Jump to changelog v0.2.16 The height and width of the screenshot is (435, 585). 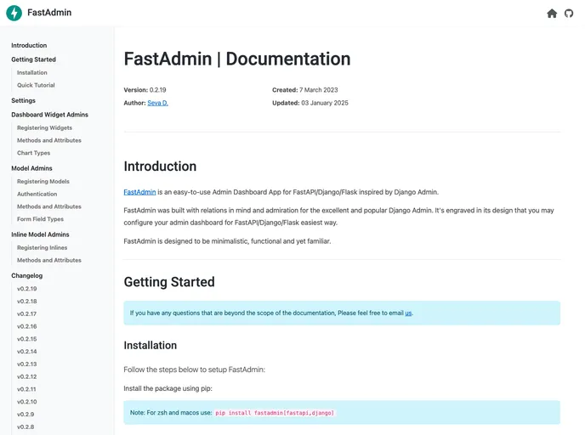27,327
